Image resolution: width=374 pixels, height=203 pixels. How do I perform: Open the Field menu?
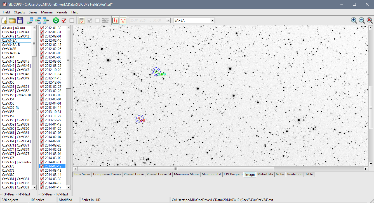pos(6,12)
